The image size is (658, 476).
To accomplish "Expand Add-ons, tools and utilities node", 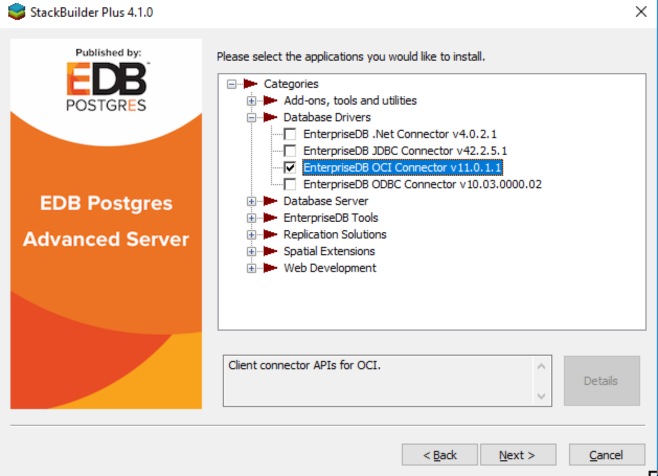I will click(252, 101).
